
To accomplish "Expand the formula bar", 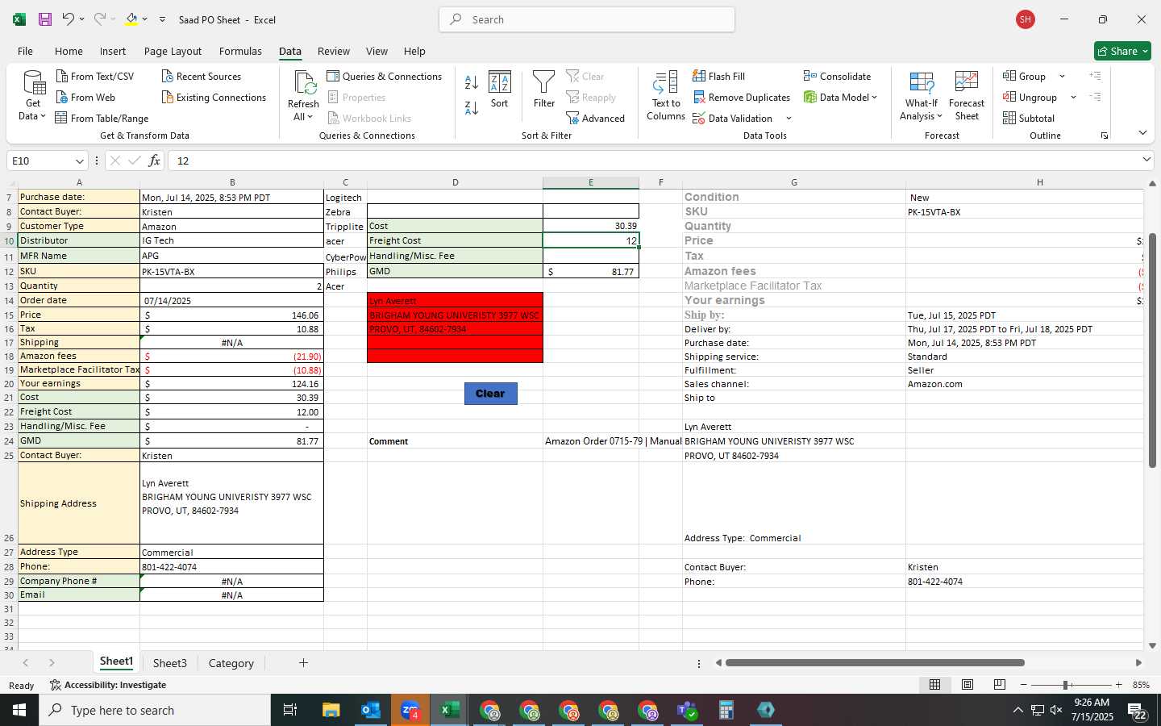I will [1146, 160].
